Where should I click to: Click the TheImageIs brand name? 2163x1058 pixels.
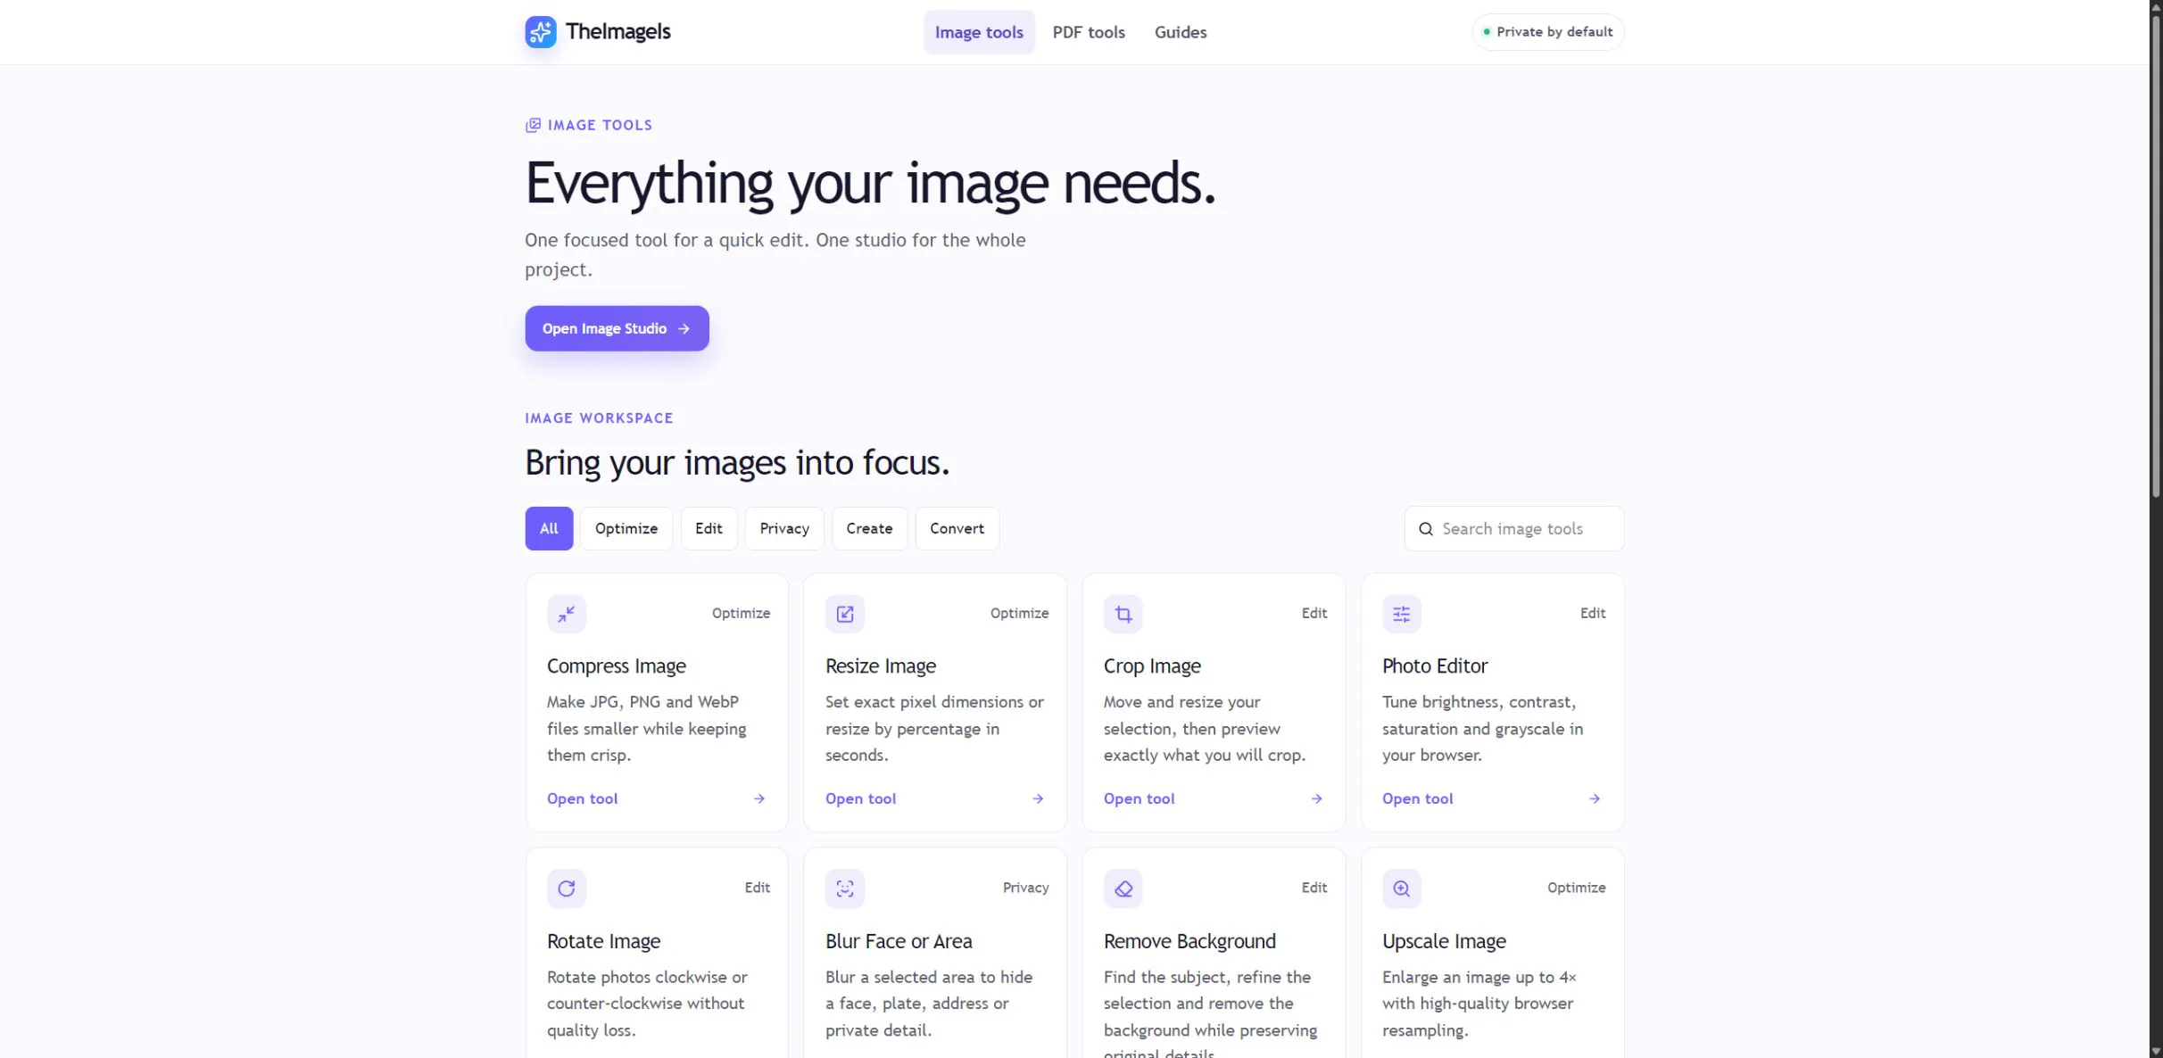[617, 32]
